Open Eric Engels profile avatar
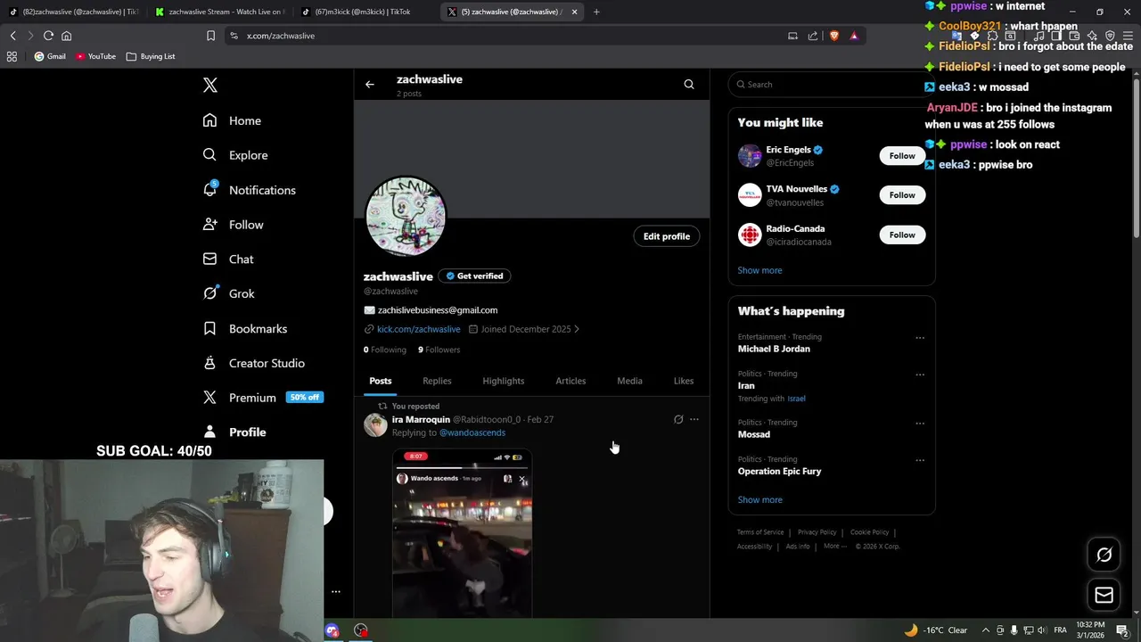This screenshot has width=1141, height=642. (x=750, y=156)
